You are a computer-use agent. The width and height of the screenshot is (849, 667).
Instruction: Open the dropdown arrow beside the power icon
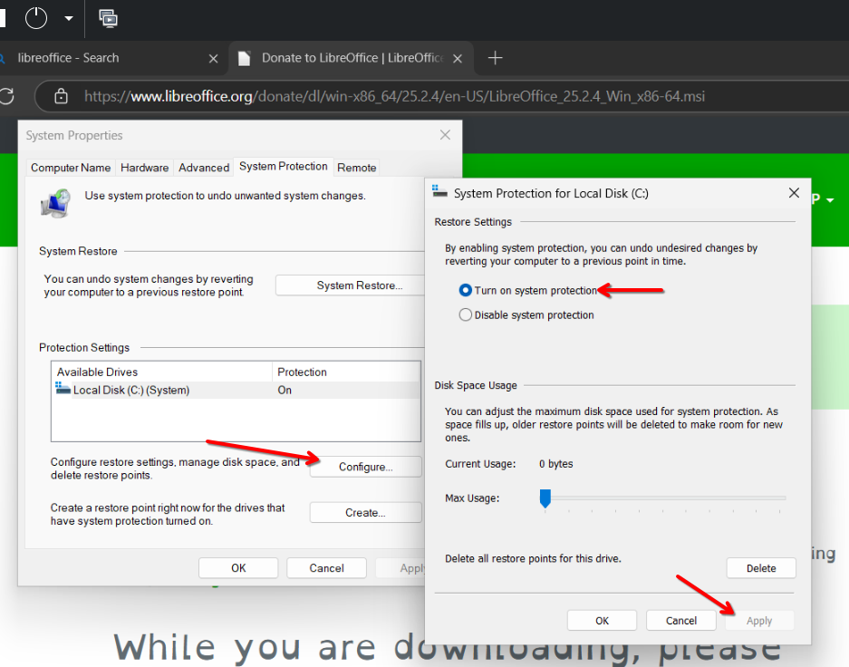point(69,18)
